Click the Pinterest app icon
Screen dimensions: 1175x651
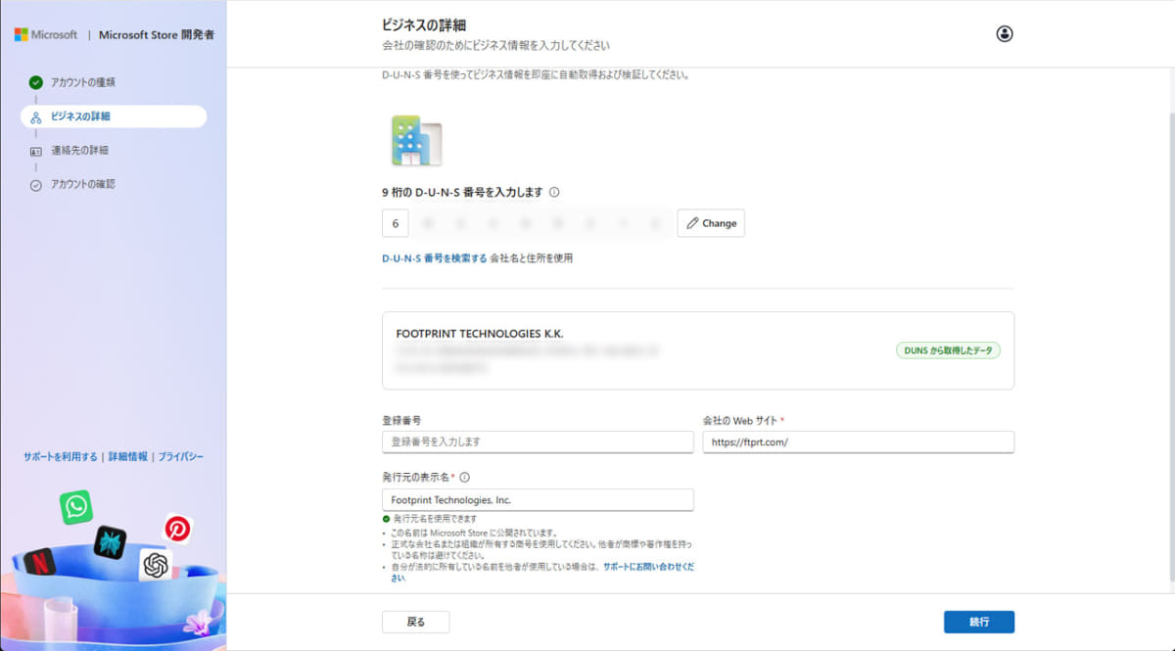pos(177,530)
